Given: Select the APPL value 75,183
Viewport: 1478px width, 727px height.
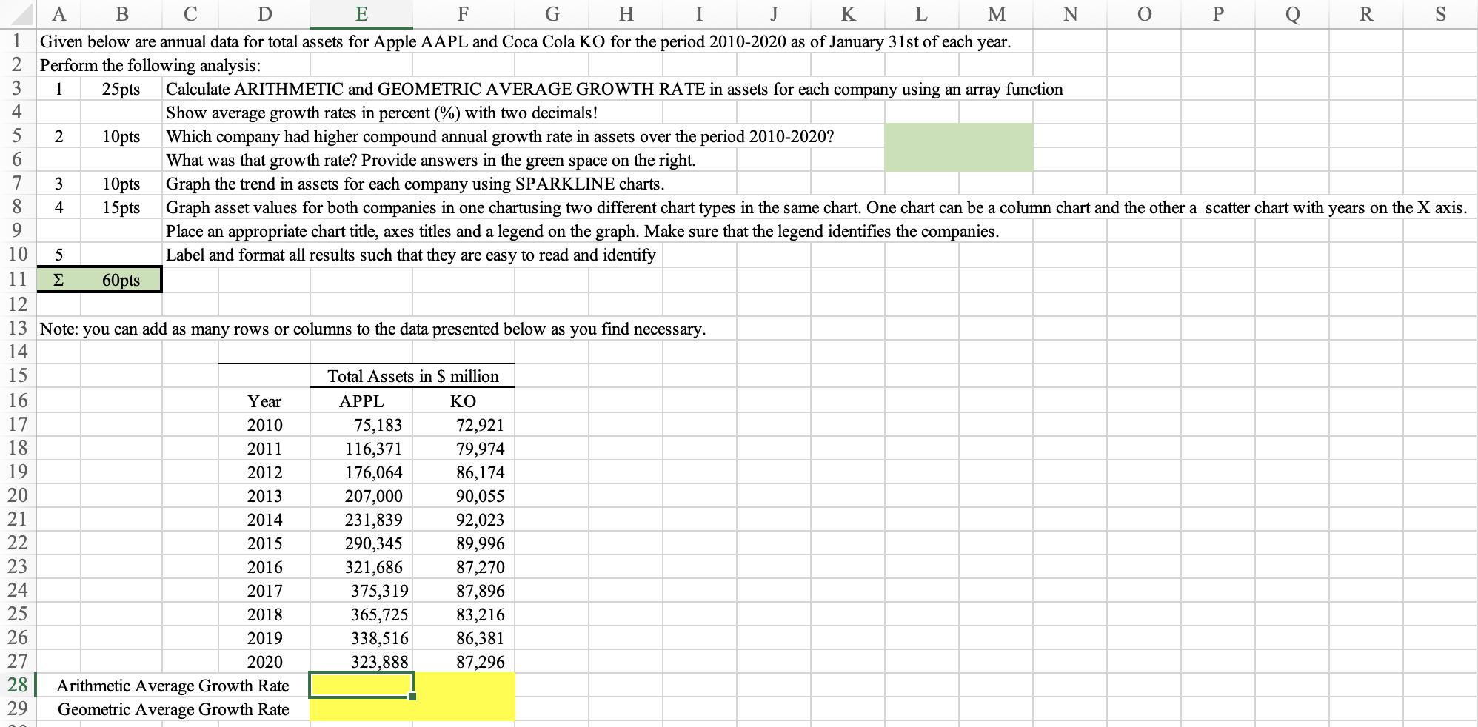Looking at the screenshot, I should point(361,424).
